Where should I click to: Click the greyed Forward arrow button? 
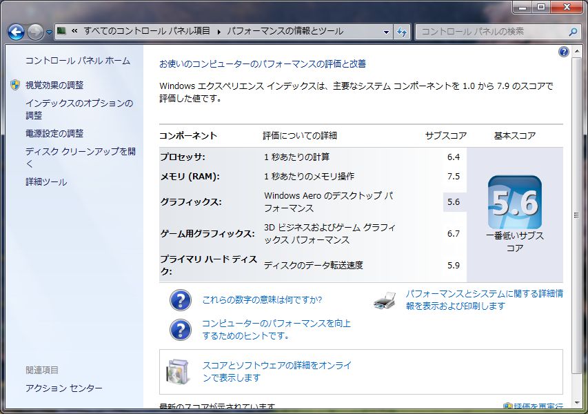(x=36, y=32)
